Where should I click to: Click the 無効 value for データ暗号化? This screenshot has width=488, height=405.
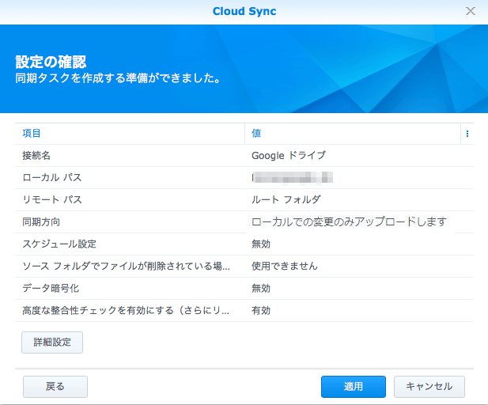(x=261, y=288)
